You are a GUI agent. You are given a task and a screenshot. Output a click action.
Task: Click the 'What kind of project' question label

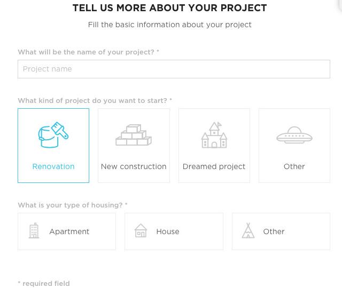point(95,101)
